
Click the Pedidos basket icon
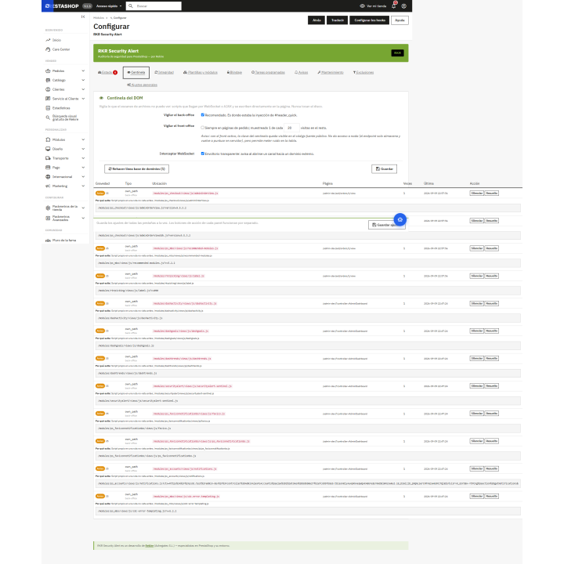pos(48,70)
